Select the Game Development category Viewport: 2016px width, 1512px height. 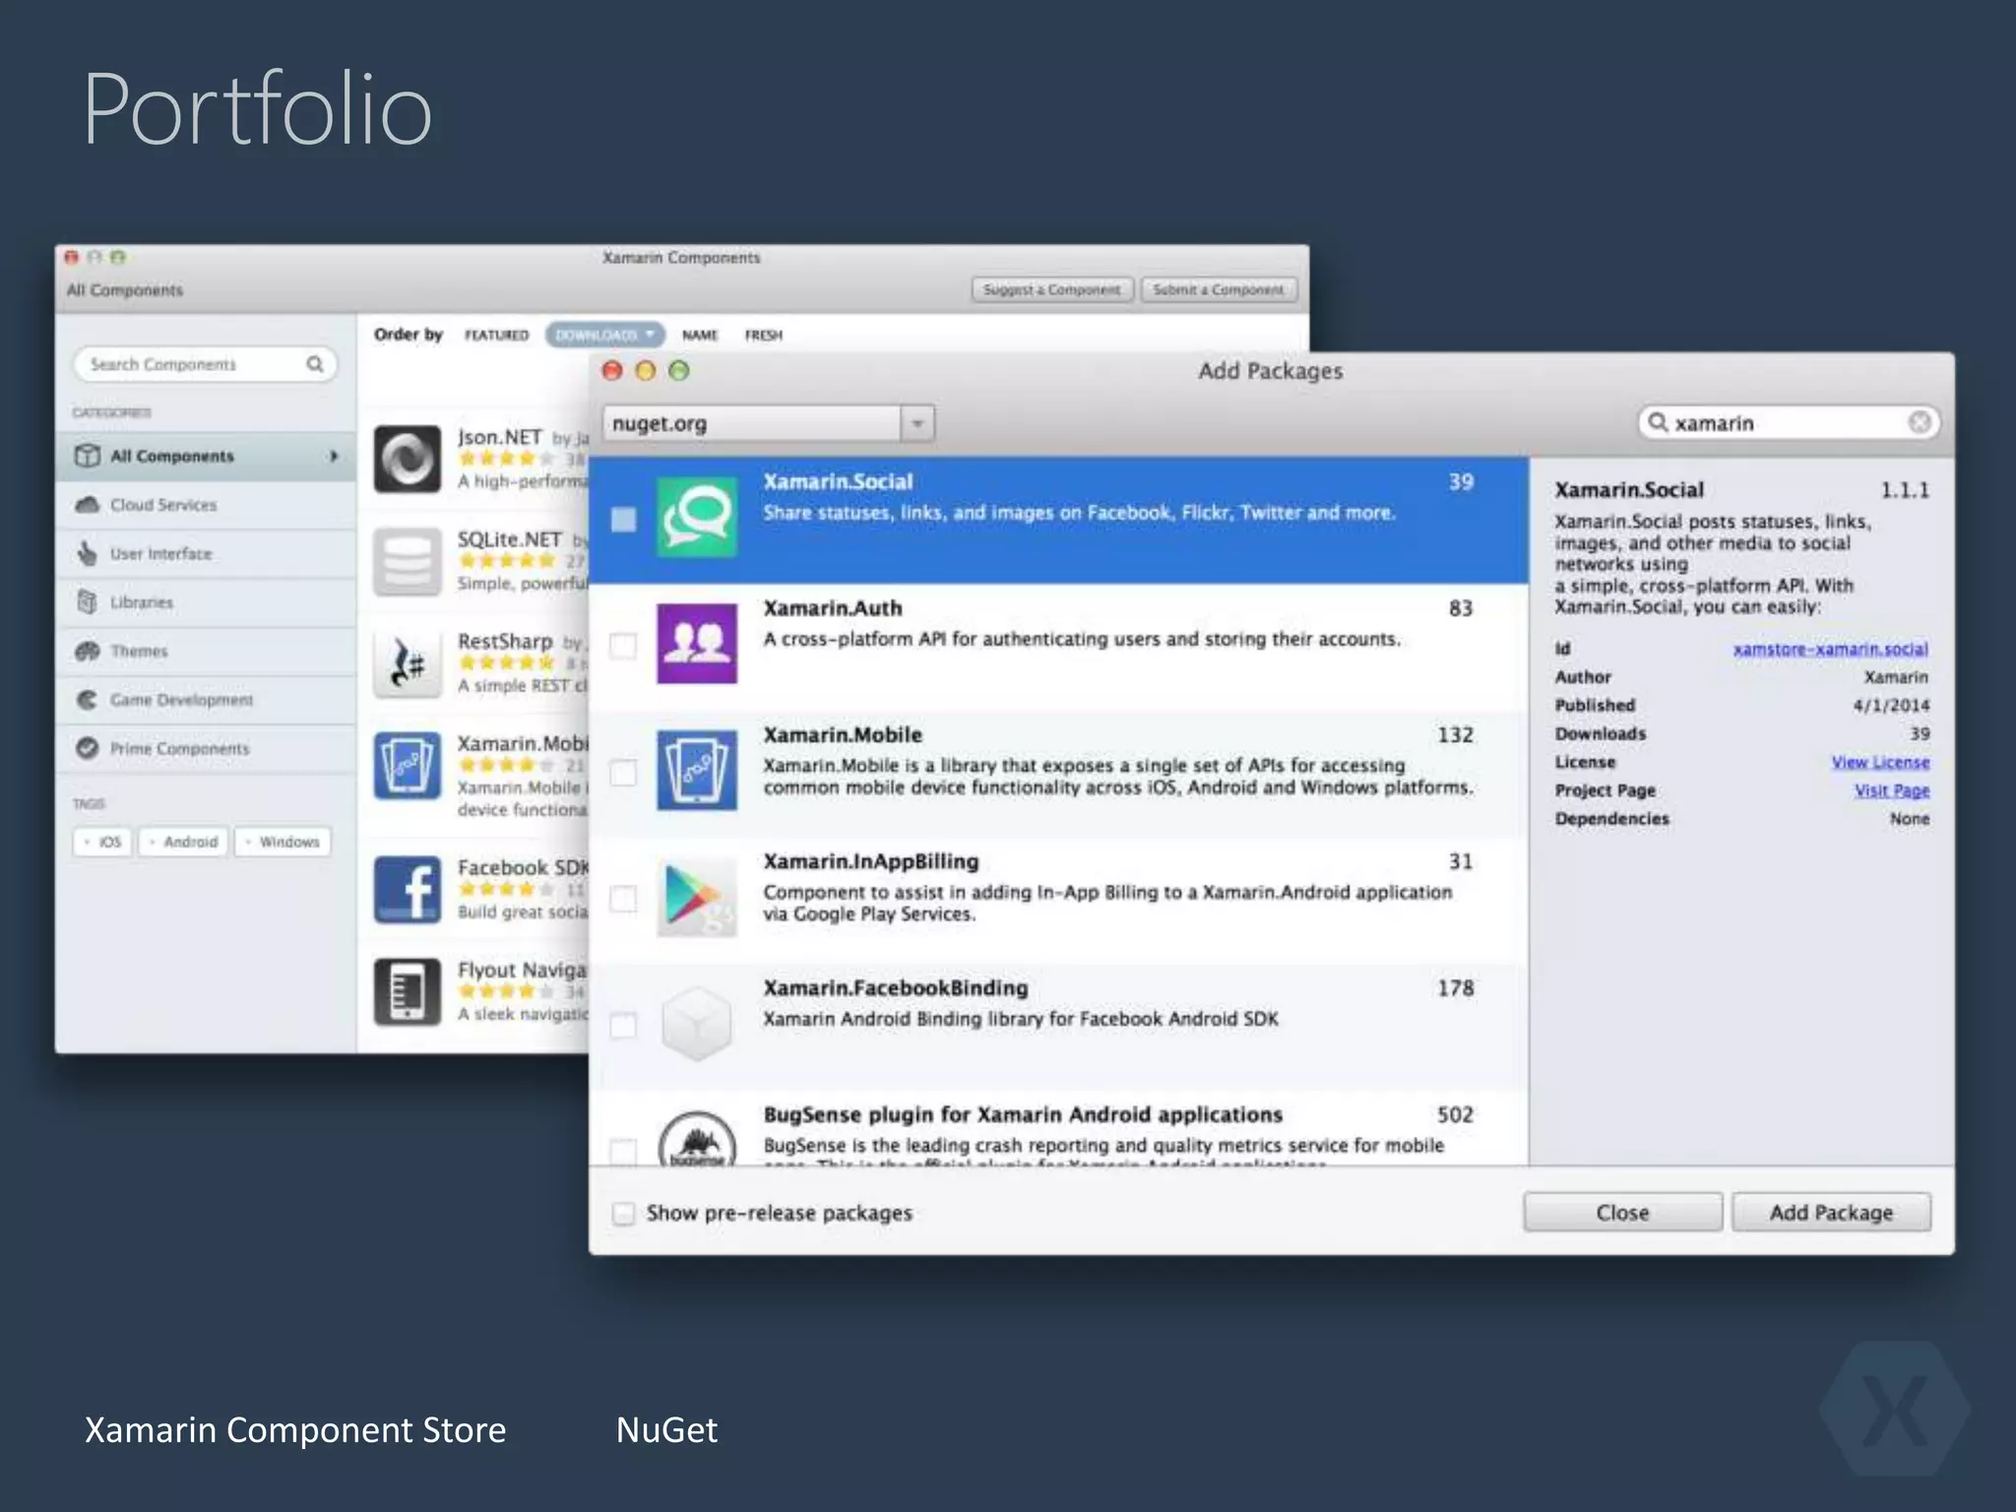click(206, 700)
